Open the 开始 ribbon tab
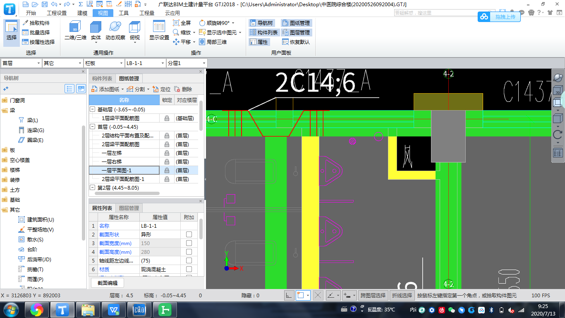Image resolution: width=565 pixels, height=318 pixels. click(x=31, y=13)
